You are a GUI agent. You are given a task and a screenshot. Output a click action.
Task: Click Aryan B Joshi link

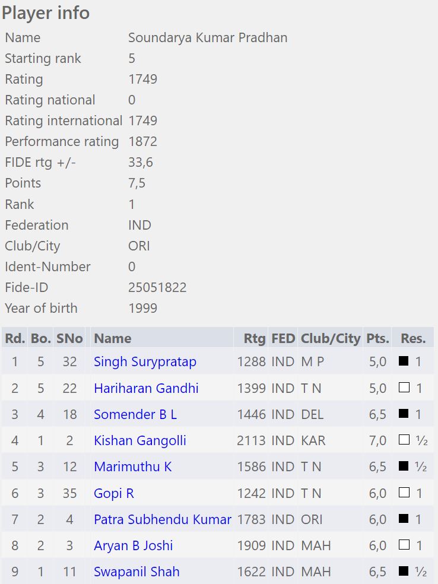(134, 545)
